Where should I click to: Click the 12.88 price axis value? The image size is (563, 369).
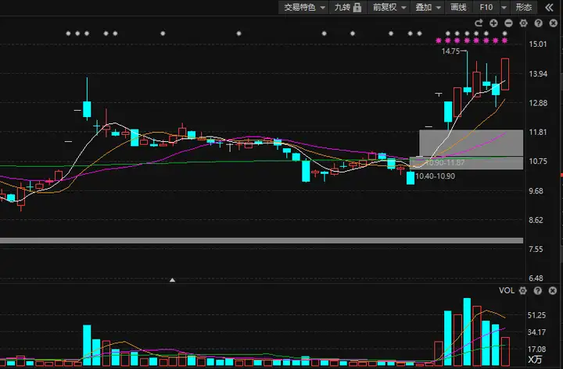(x=537, y=103)
